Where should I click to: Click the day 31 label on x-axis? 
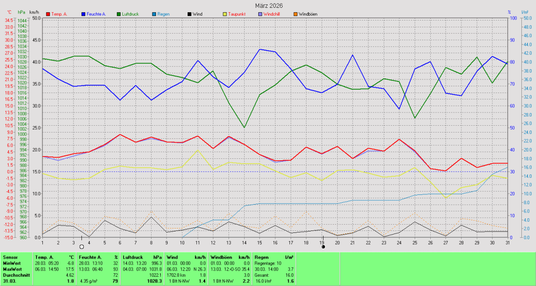point(507,242)
